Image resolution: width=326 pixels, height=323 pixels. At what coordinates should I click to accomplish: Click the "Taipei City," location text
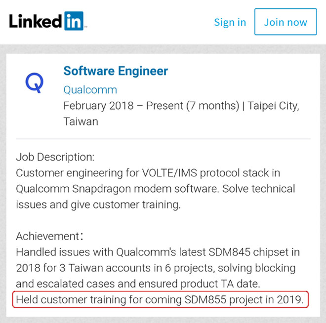point(274,106)
